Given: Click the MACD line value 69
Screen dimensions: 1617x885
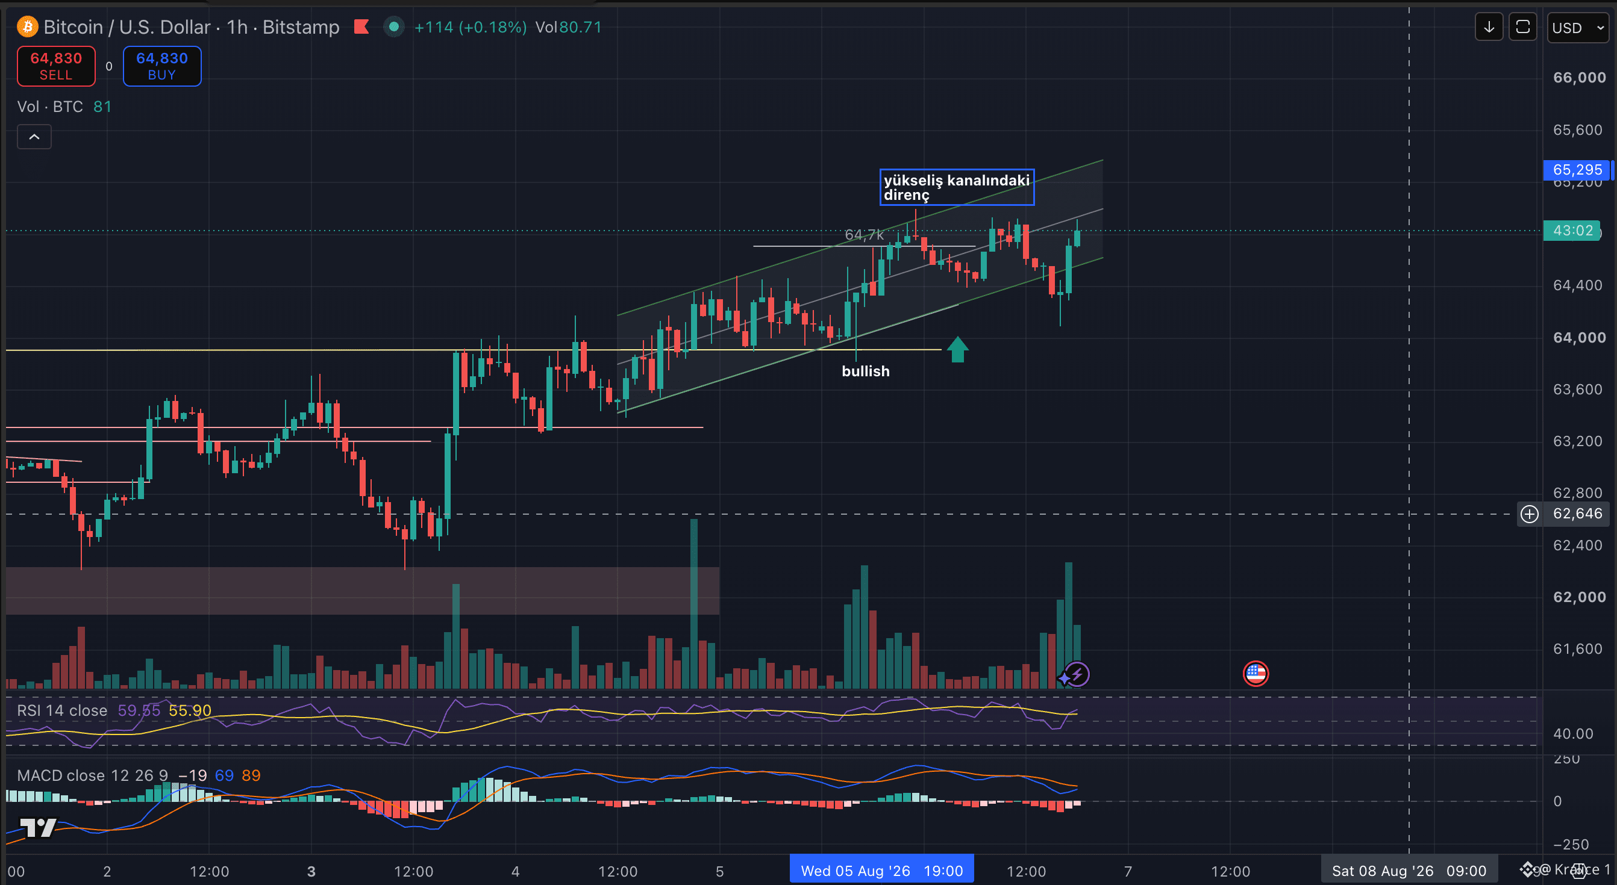Looking at the screenshot, I should [224, 775].
